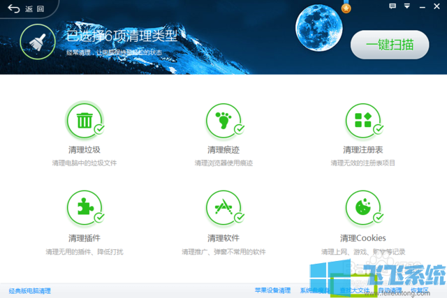Click description 清理无效的注册表项目
The width and height of the screenshot is (447, 298).
pyautogui.click(x=363, y=163)
